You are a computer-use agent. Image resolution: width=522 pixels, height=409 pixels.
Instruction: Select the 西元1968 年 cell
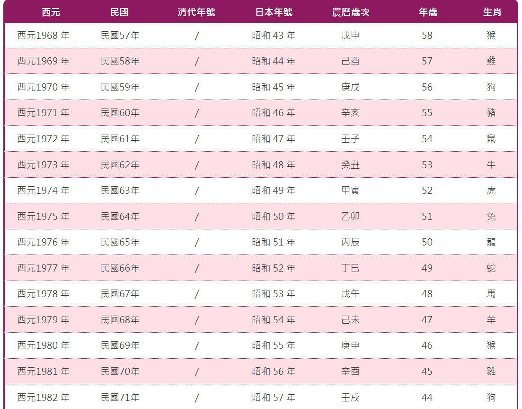pos(43,36)
